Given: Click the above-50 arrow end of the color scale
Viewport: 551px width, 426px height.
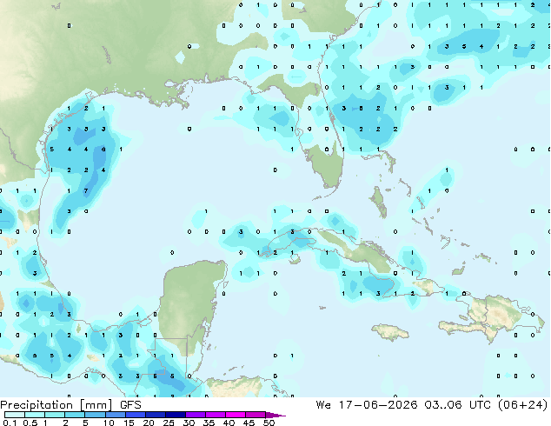Looking at the screenshot, I should tap(275, 415).
